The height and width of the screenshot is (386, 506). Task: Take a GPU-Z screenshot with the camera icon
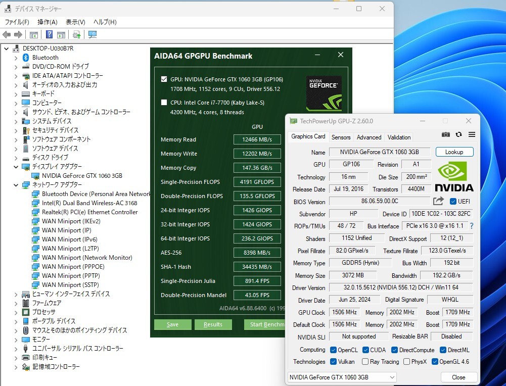pos(446,134)
